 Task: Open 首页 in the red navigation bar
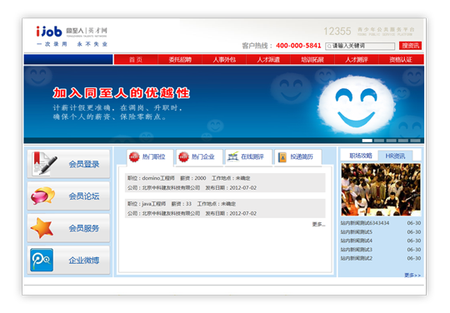tap(136, 60)
